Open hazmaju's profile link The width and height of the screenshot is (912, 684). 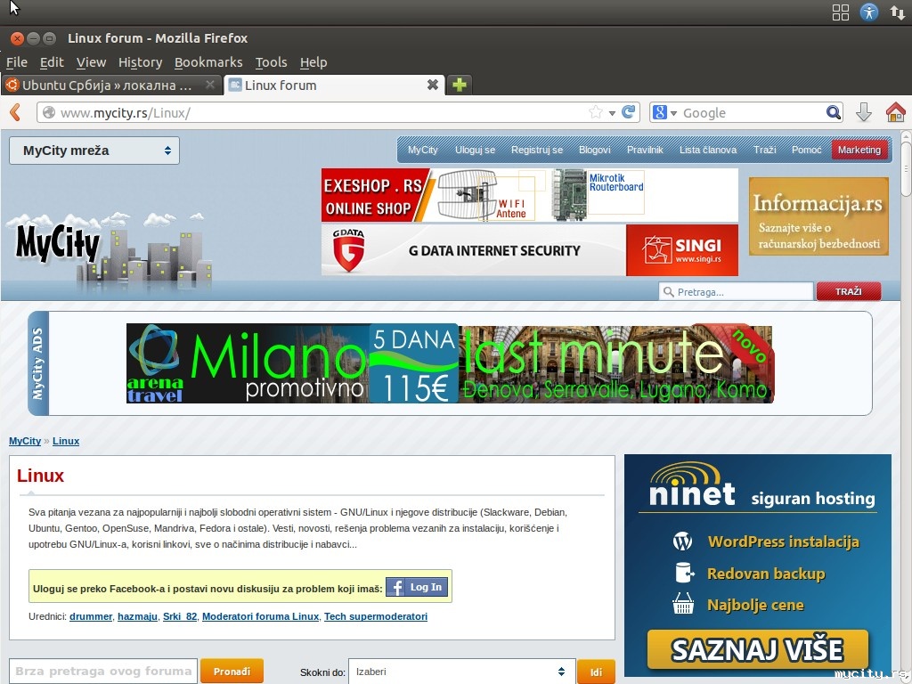(x=137, y=616)
